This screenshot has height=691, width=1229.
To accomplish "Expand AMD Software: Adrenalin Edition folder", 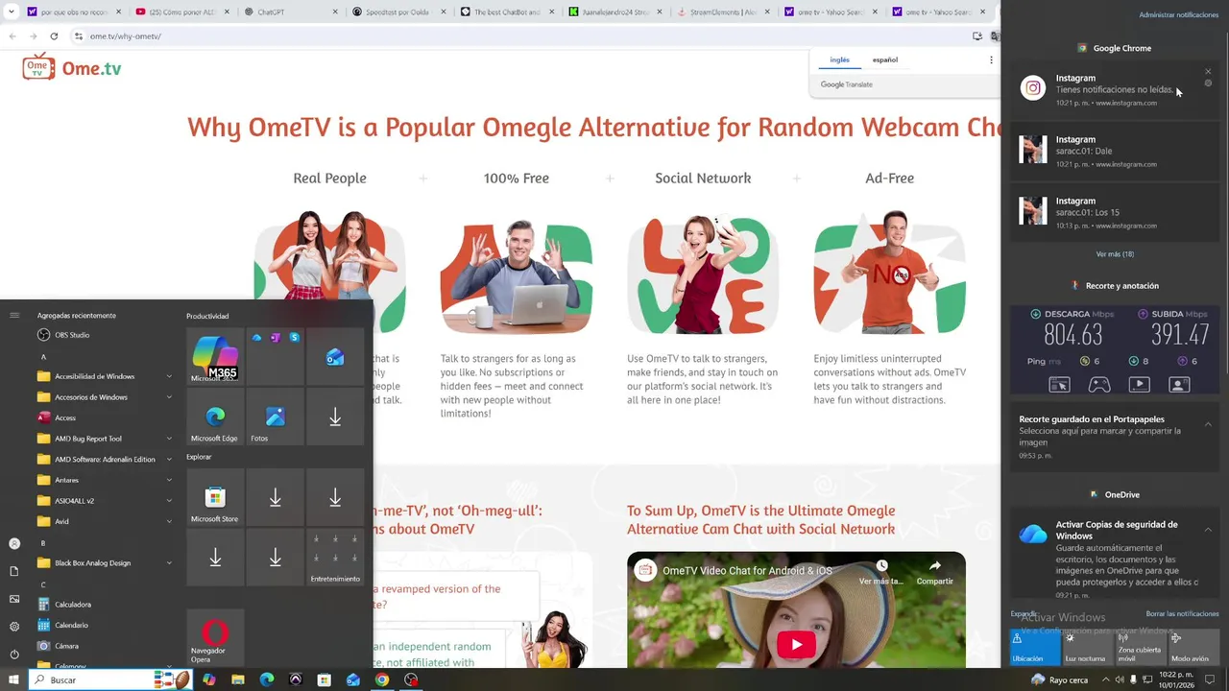I will pyautogui.click(x=106, y=459).
